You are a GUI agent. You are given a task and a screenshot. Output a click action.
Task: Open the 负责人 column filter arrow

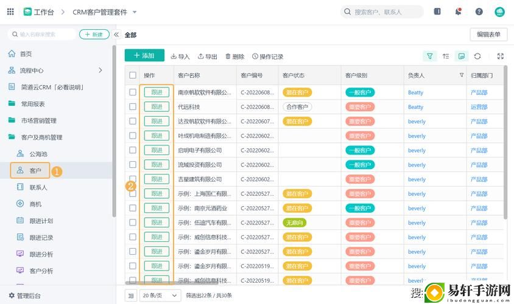[462, 75]
